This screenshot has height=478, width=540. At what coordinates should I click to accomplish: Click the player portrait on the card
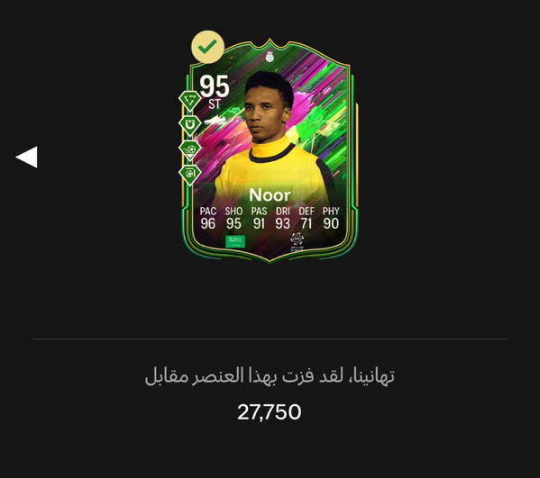(270, 129)
